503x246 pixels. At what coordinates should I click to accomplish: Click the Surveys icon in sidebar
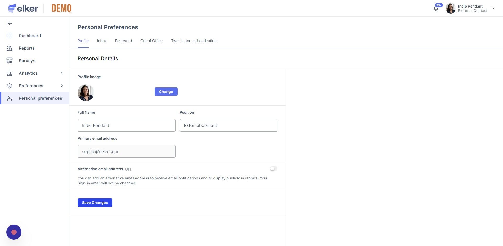9,61
